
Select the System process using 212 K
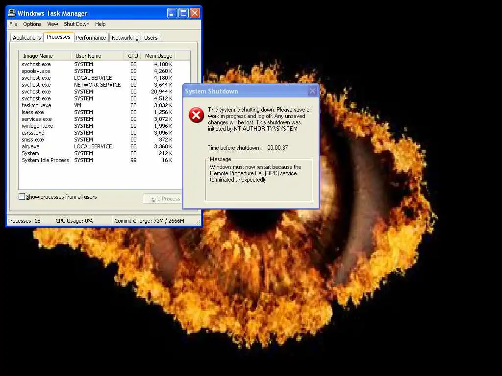97,153
